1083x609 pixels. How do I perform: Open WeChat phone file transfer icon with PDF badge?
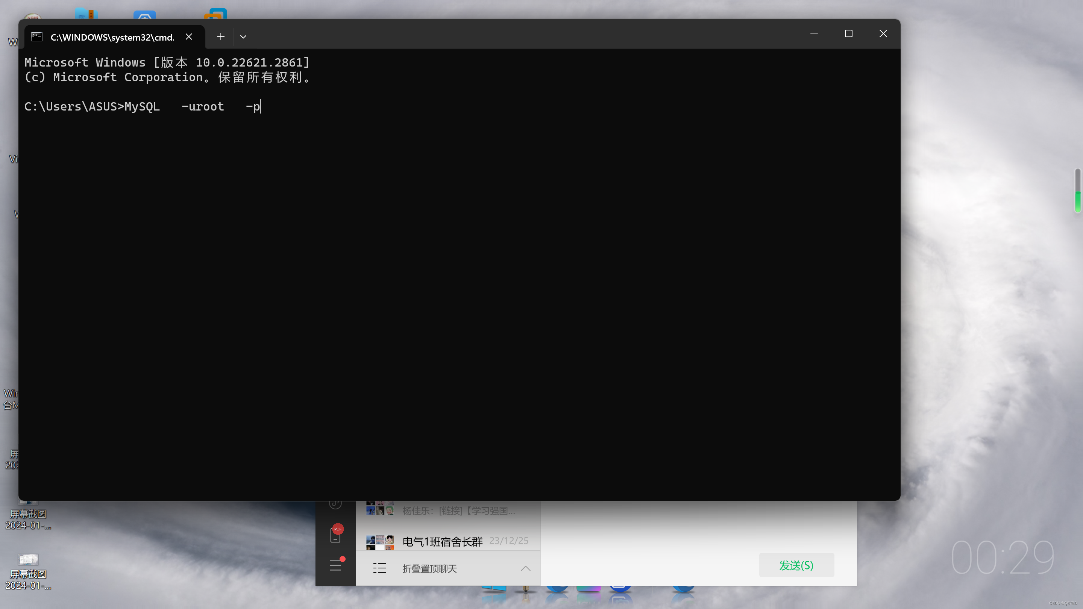pos(335,534)
